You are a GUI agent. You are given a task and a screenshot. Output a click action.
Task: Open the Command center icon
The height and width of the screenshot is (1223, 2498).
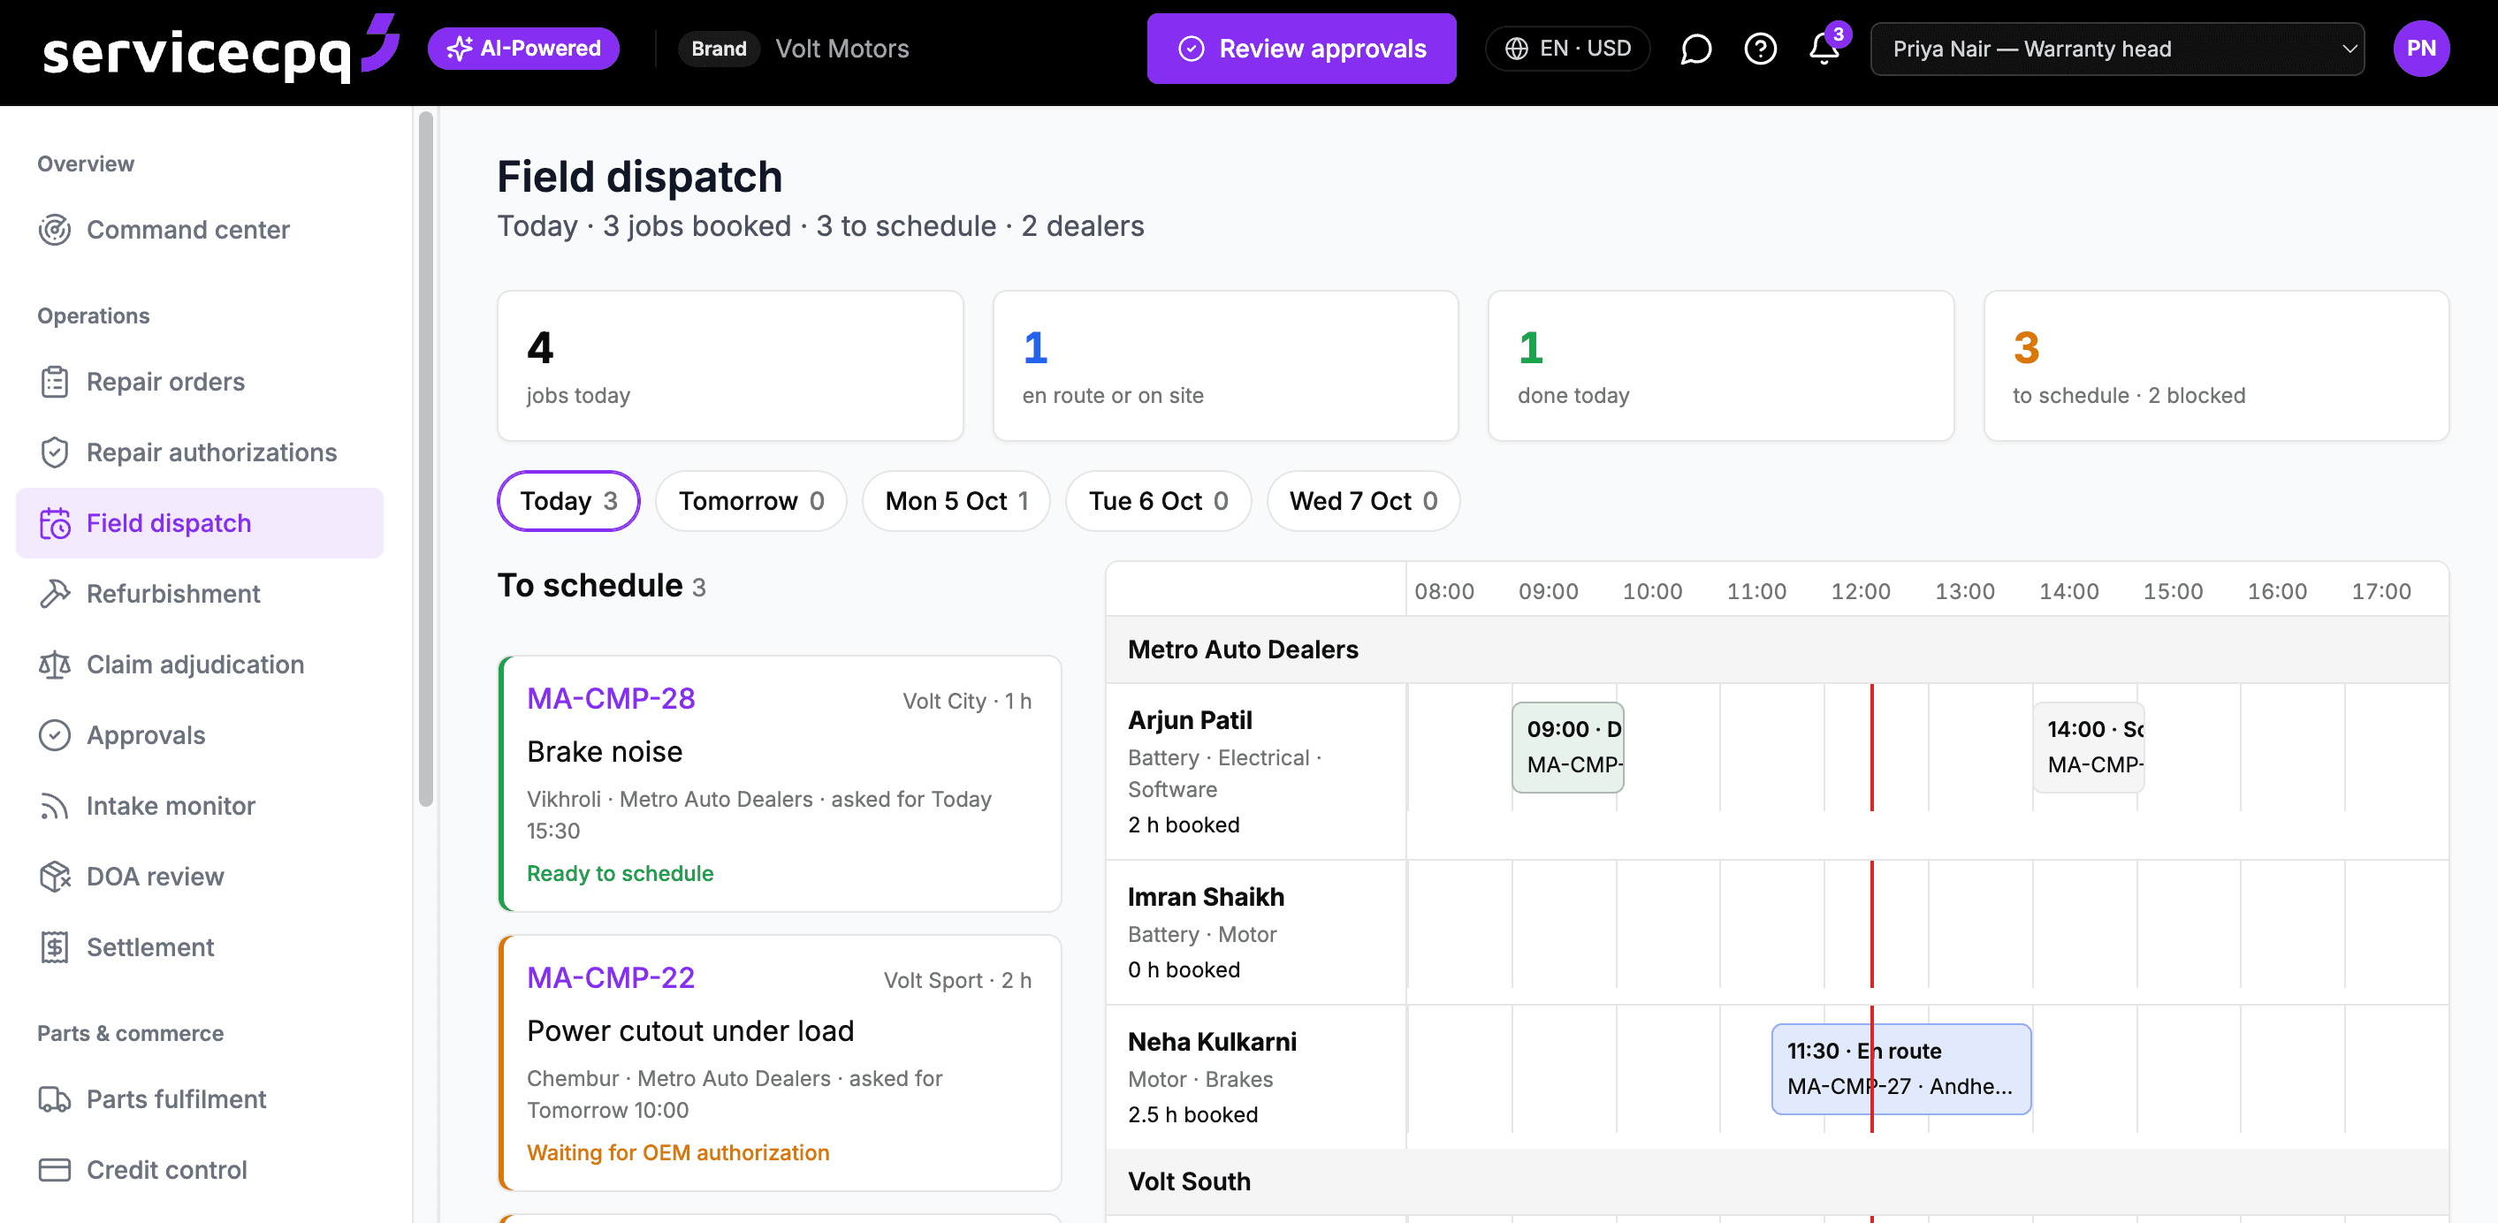click(x=54, y=230)
